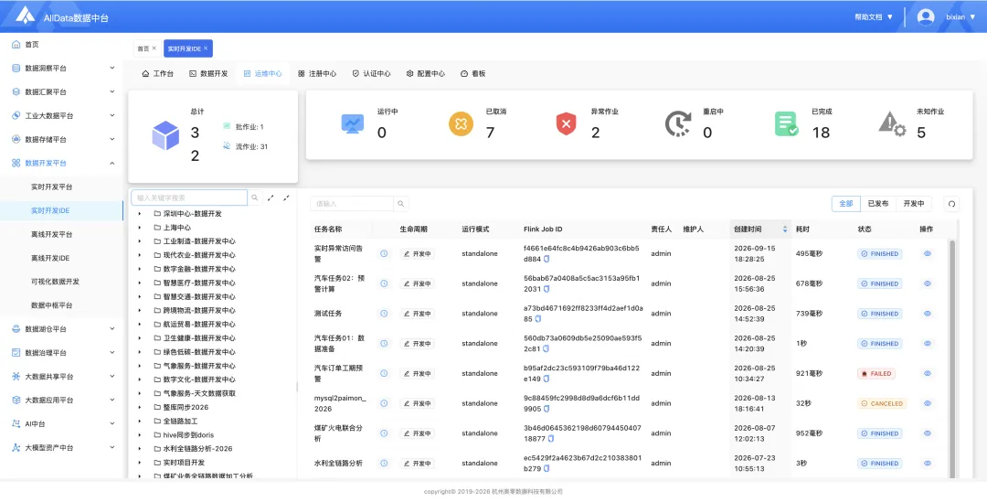987x502 pixels.
Task: Click the AllData logo icon
Action: click(26, 16)
